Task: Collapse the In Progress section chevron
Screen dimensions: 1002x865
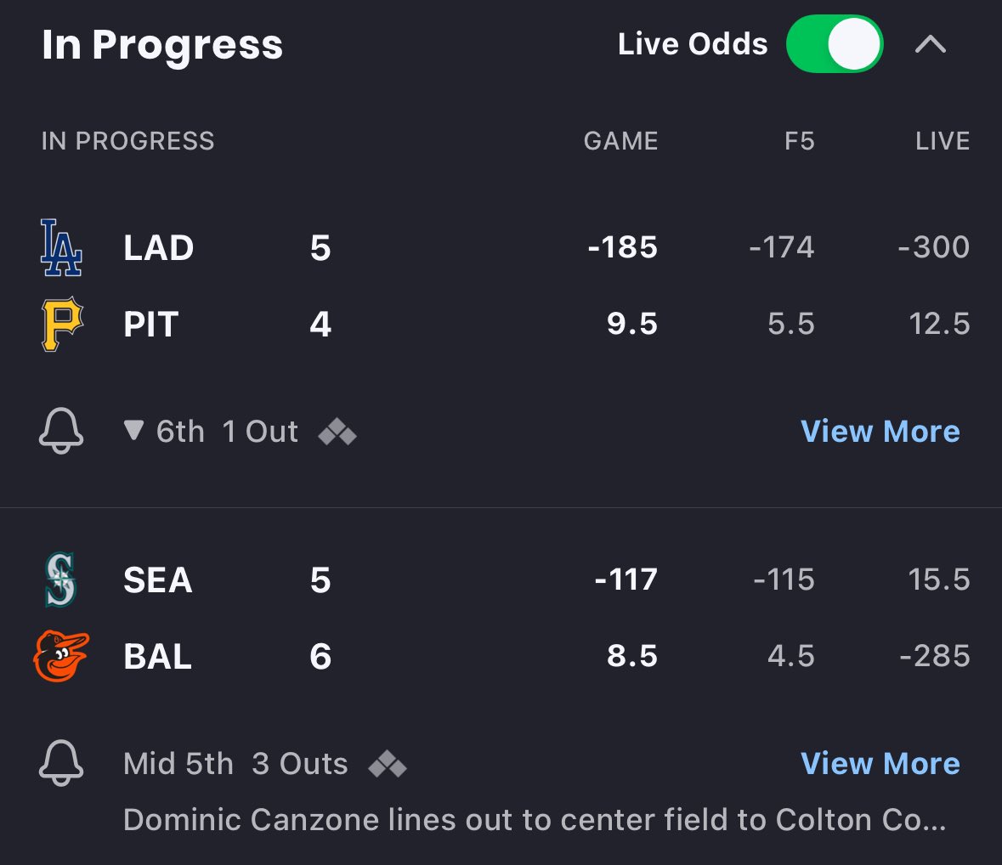Action: click(x=931, y=44)
